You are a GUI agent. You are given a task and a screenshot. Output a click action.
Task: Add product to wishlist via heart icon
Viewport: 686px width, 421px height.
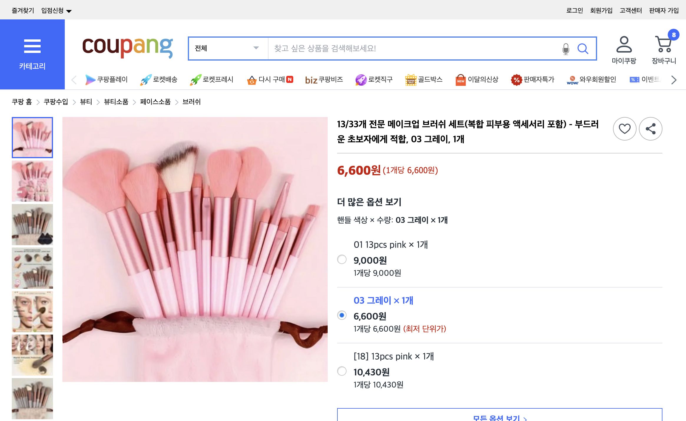coord(624,129)
